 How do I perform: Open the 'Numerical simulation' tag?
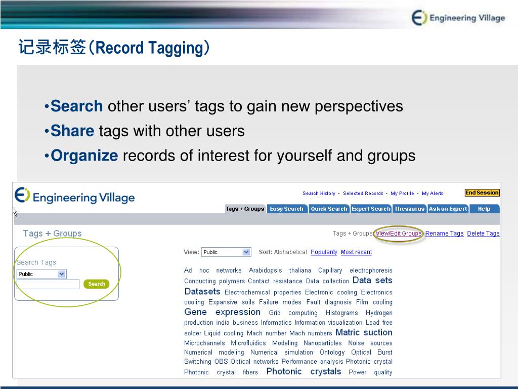coord(281,353)
